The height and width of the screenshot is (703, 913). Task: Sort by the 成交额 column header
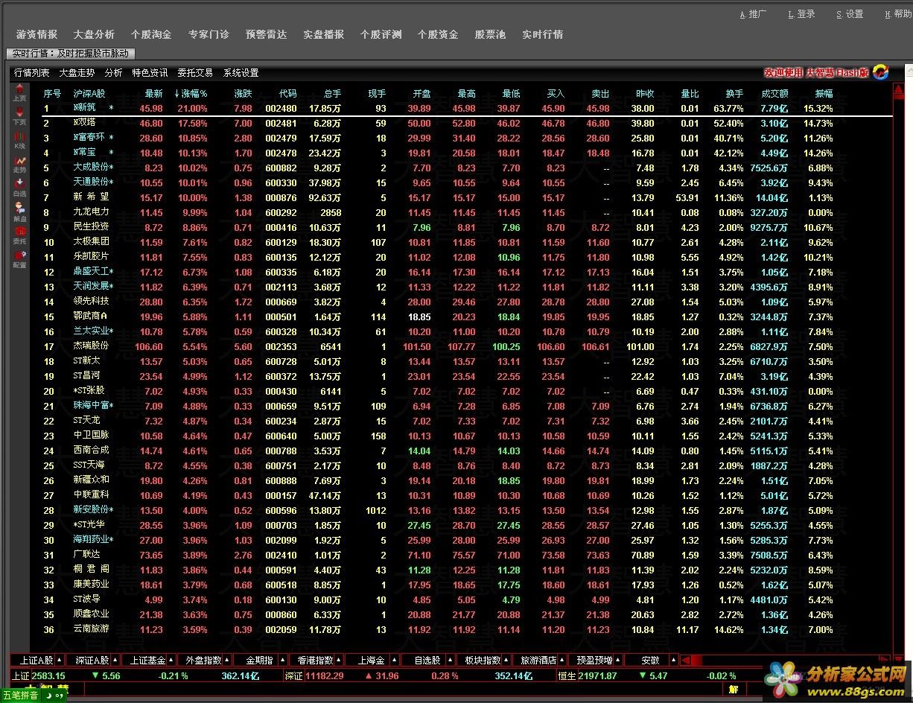pos(774,94)
